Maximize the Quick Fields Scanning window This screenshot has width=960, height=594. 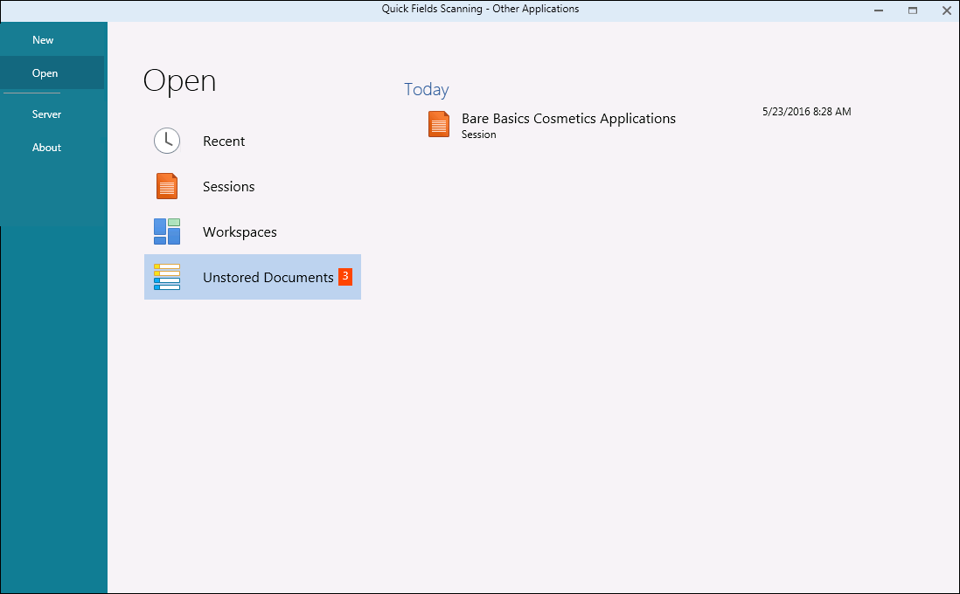coord(912,10)
